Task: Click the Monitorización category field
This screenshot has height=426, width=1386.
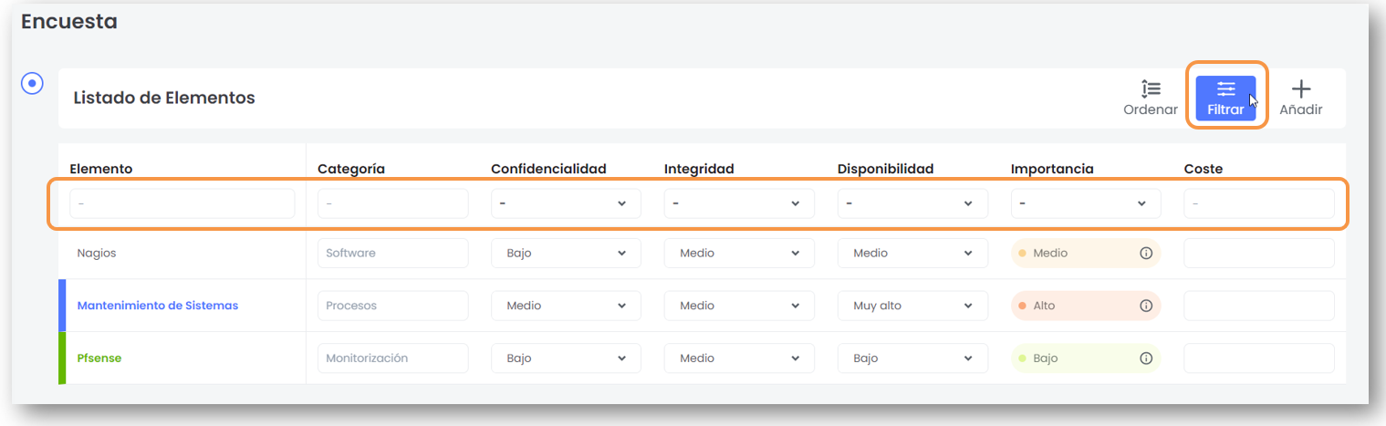Action: (x=392, y=358)
